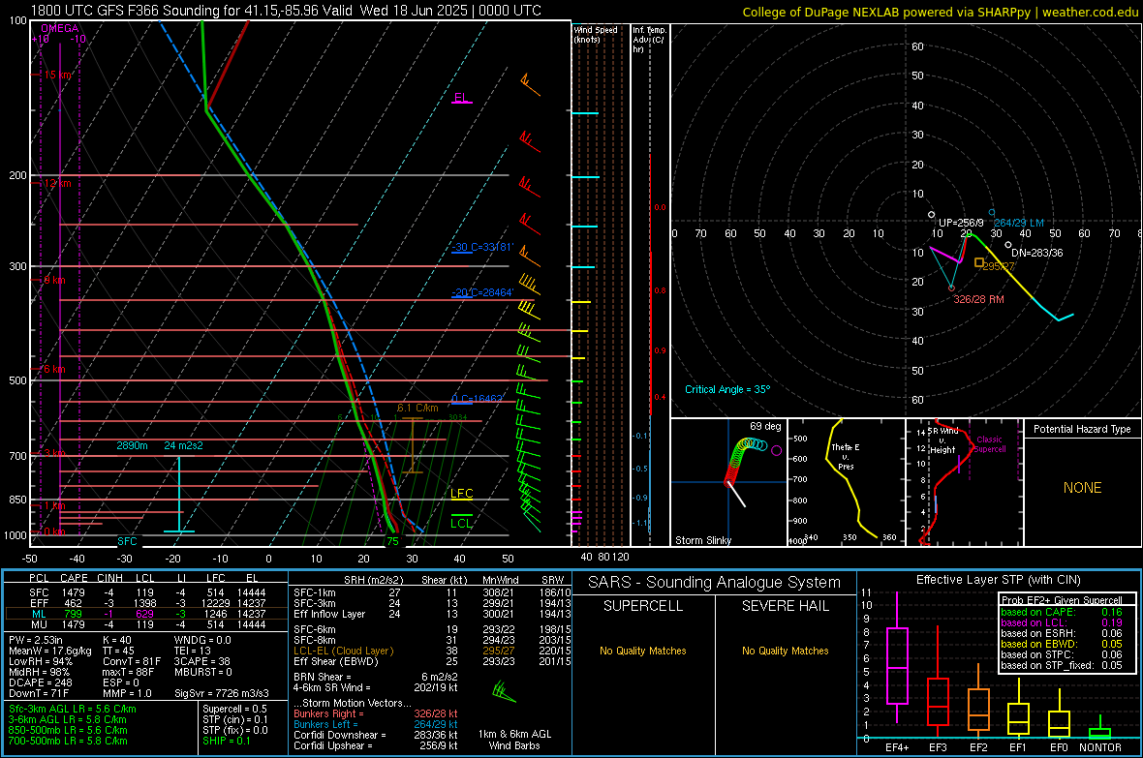Click the '69 deg' slinky label

pyautogui.click(x=764, y=426)
